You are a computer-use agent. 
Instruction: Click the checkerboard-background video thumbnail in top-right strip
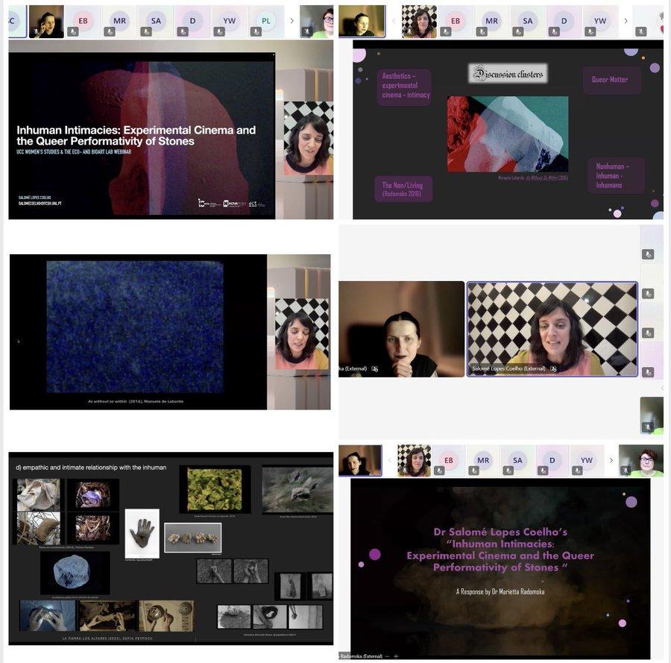[419, 22]
